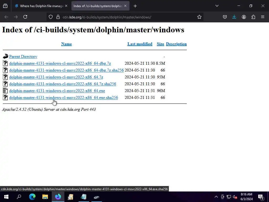This screenshot has width=269, height=202.
Task: Open x86_64.7z.sha256 checksum link
Action: pyautogui.click(x=63, y=84)
